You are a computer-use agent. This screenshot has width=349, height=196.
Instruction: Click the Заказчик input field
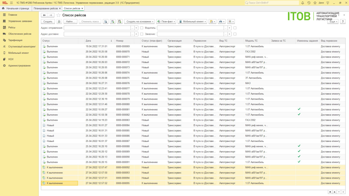(x=190, y=34)
